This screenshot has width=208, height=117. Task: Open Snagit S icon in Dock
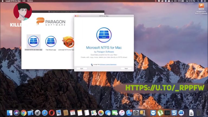174,113
